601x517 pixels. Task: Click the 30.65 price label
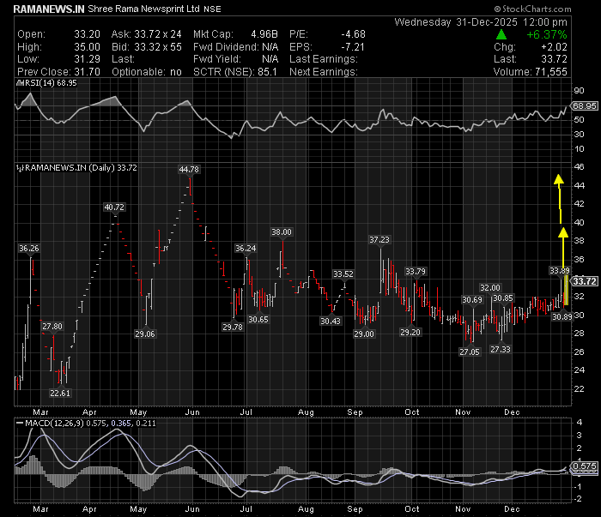click(258, 320)
